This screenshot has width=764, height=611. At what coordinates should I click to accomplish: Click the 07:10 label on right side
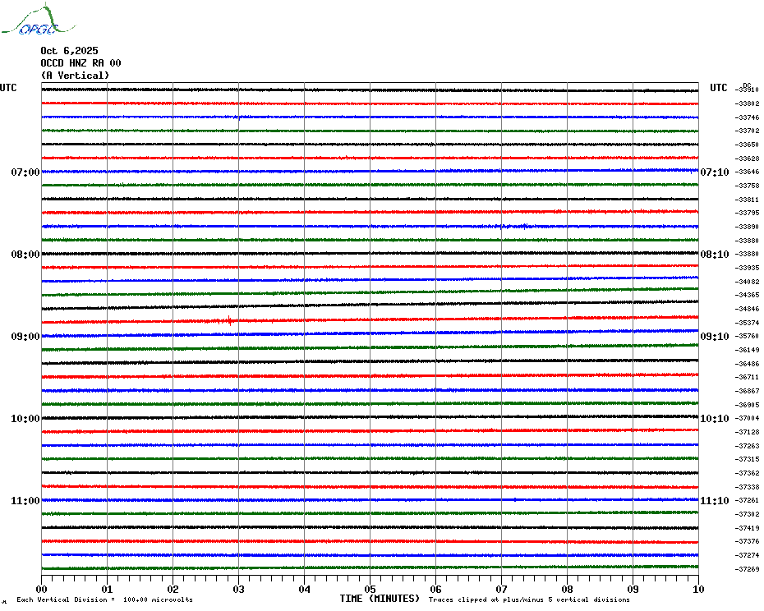click(714, 172)
